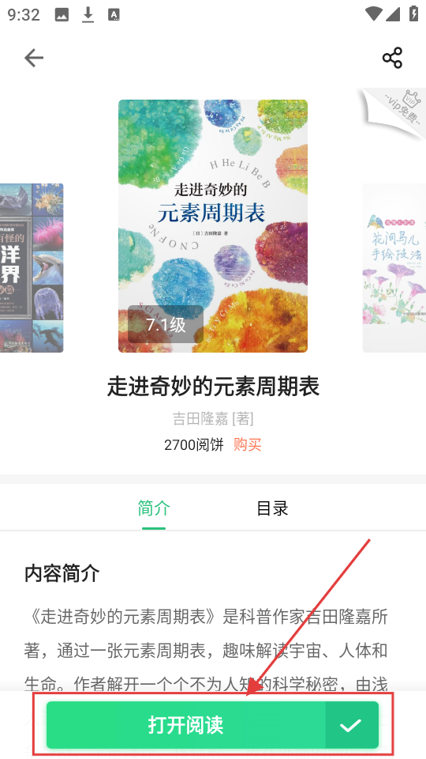
Task: Select the 简介 tab
Action: (154, 508)
